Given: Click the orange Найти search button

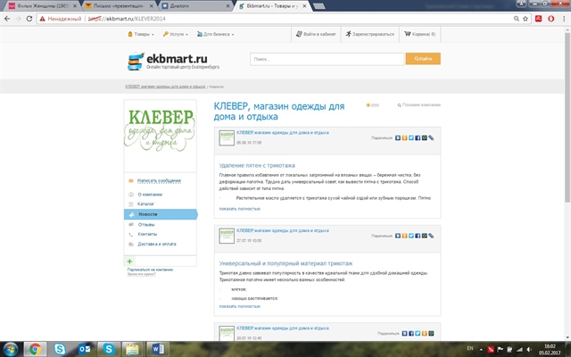Looking at the screenshot, I should [x=423, y=59].
